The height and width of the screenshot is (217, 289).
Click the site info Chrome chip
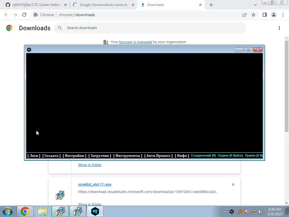point(44,15)
